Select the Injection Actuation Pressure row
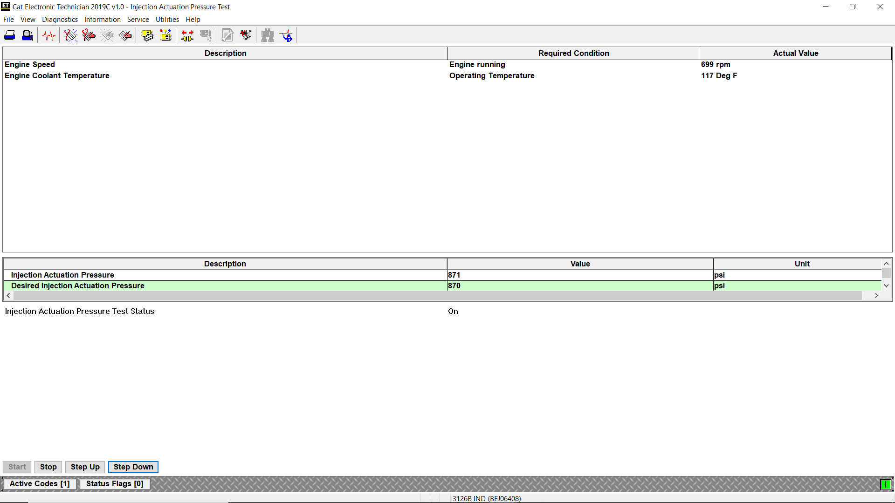Screen dimensions: 895x503 pos(442,275)
